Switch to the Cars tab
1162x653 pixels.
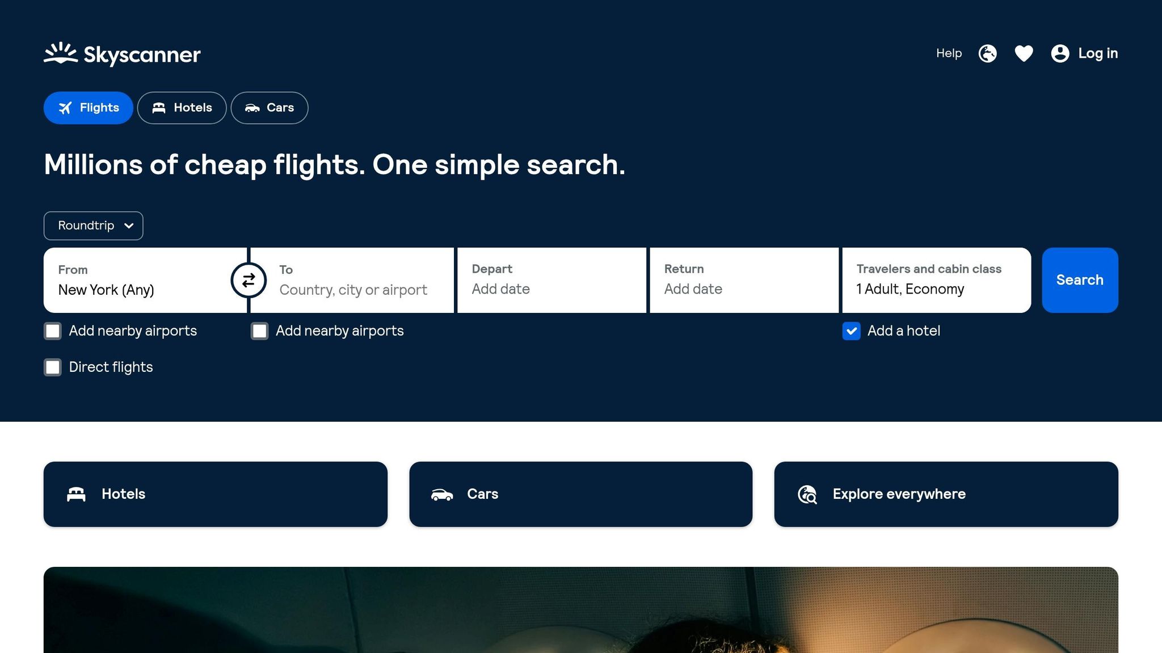point(270,107)
